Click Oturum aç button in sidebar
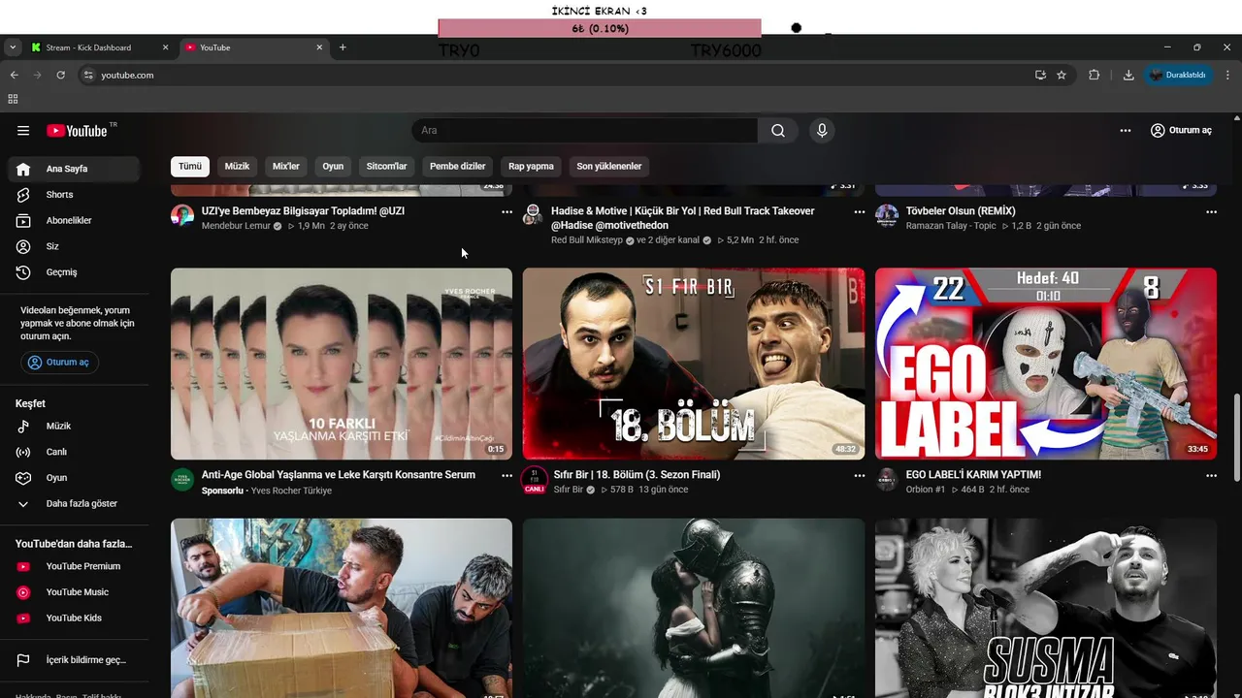 (59, 363)
